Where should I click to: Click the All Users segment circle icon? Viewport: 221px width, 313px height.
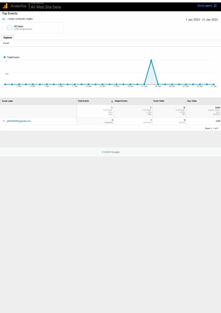pyautogui.click(x=9, y=28)
